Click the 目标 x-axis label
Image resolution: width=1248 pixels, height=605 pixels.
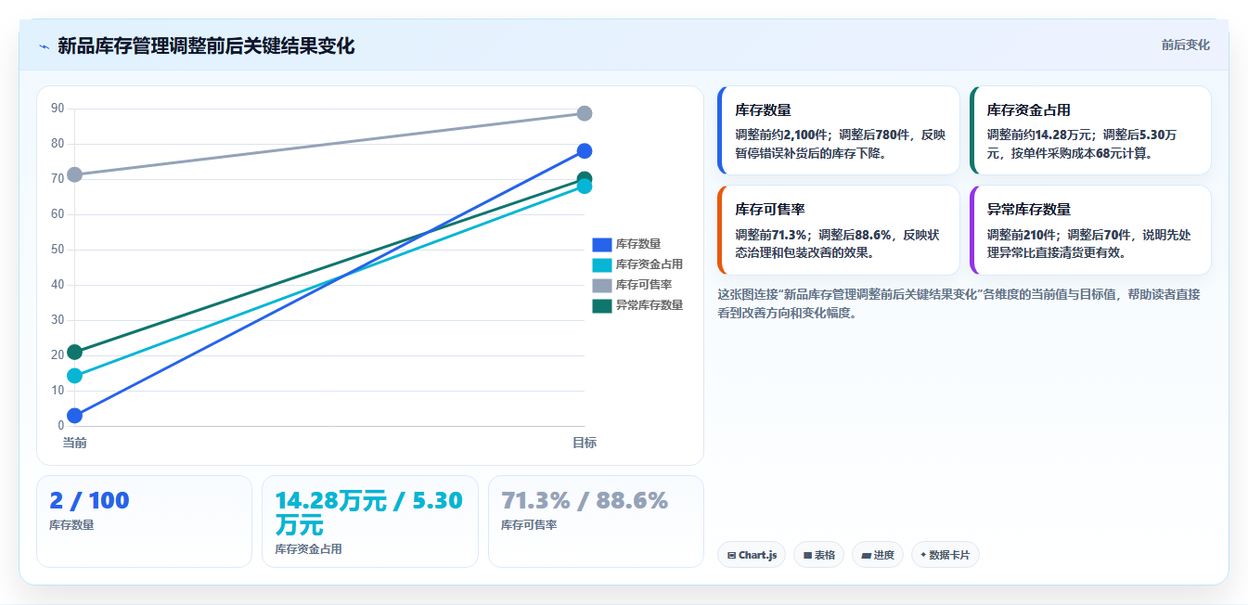(x=585, y=443)
